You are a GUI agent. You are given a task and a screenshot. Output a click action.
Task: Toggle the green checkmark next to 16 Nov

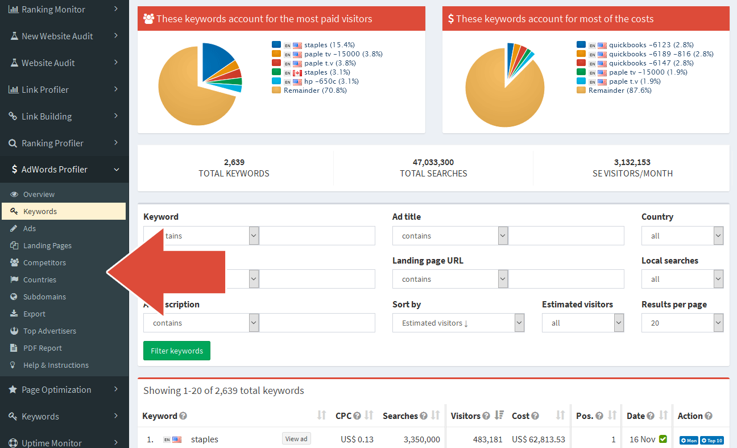tap(663, 439)
